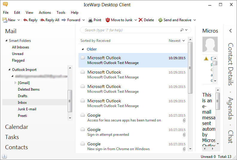Open the Tools menu
The height and width of the screenshot is (160, 237).
61,13
